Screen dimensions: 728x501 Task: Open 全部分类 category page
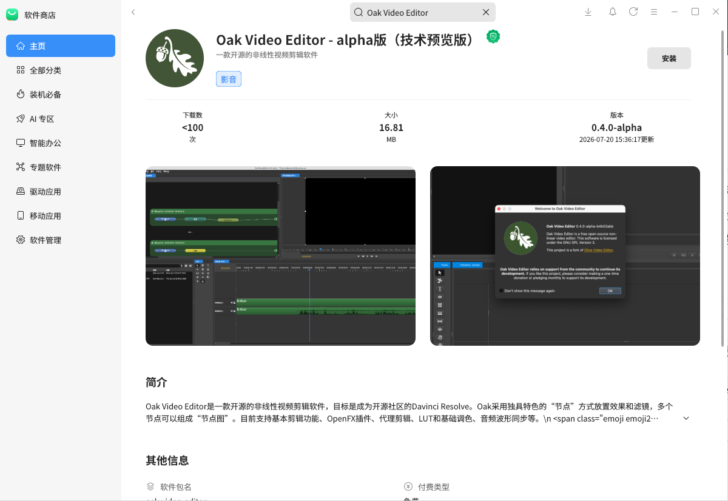(x=61, y=70)
